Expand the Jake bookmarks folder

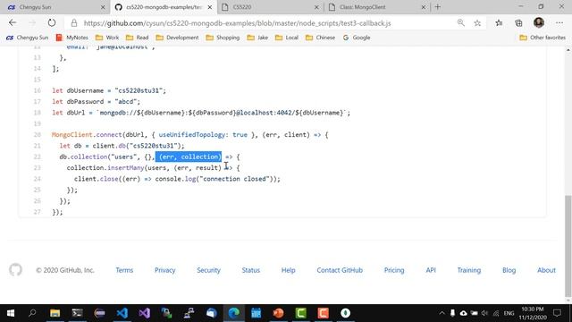click(257, 38)
